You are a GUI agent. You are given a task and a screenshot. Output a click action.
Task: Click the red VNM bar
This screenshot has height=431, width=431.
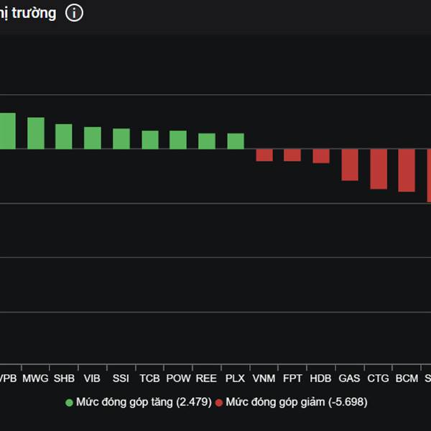click(x=264, y=154)
